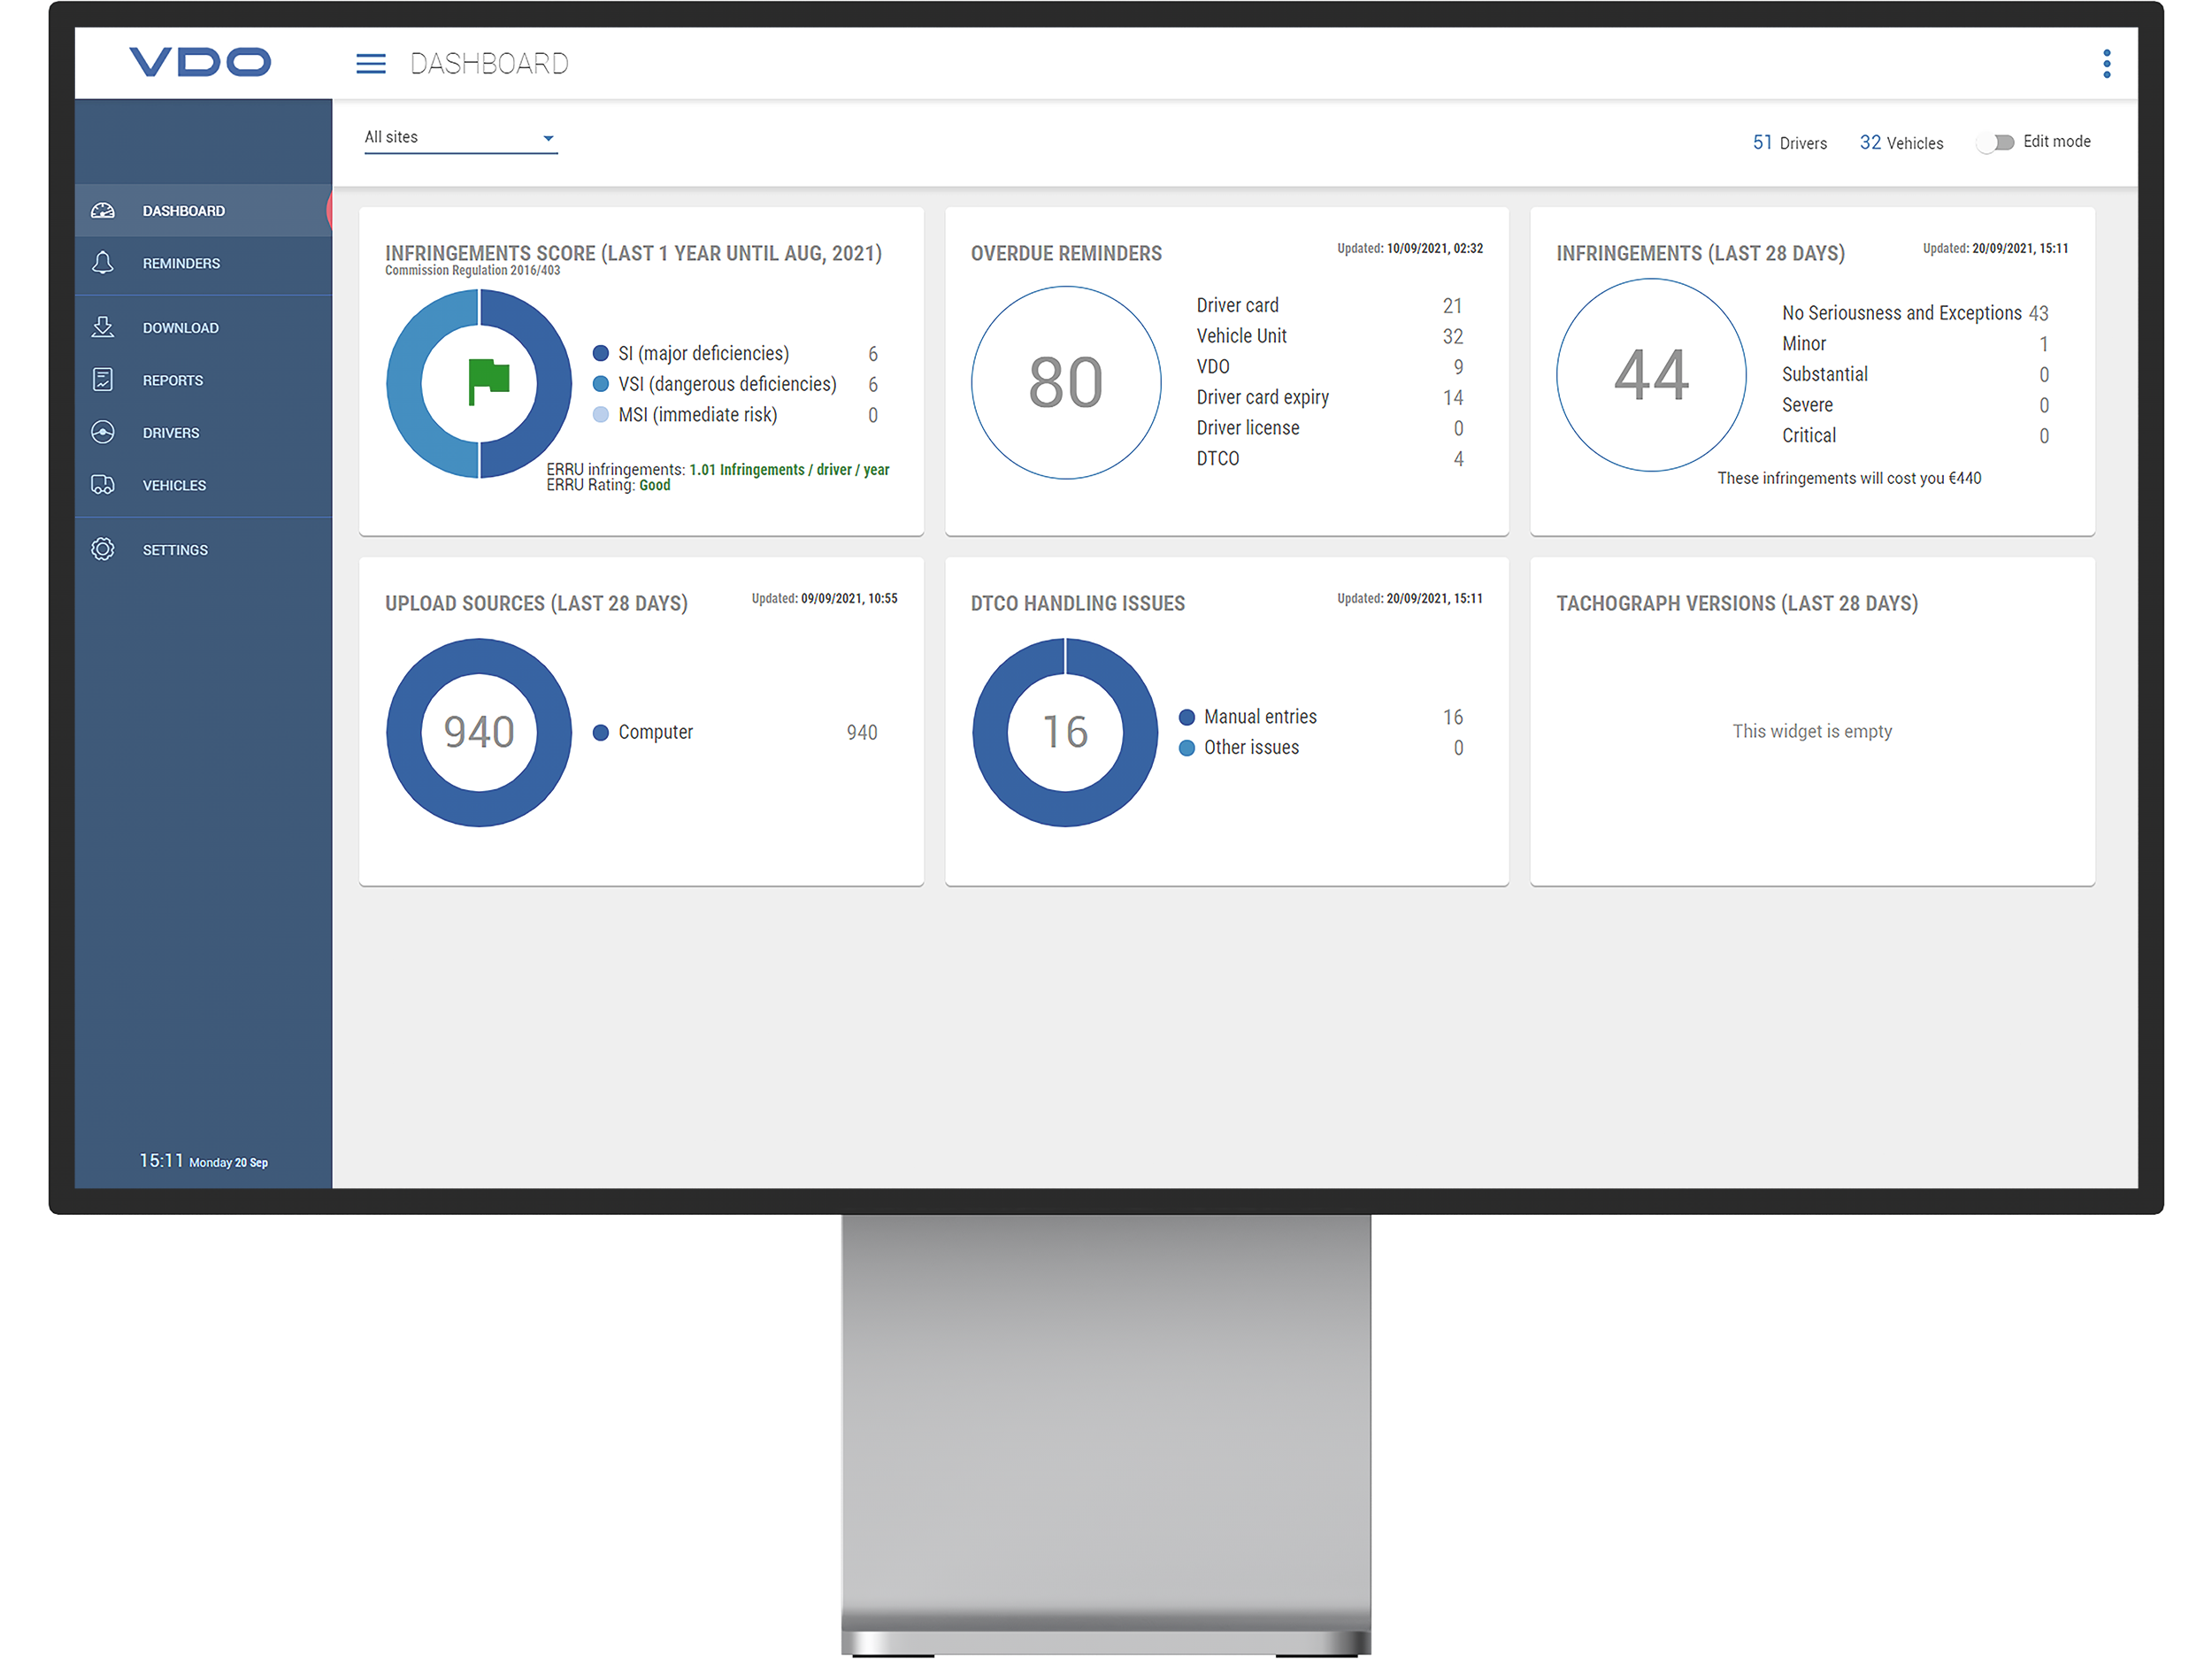
Task: Click the 51 Drivers link
Action: (x=1789, y=143)
